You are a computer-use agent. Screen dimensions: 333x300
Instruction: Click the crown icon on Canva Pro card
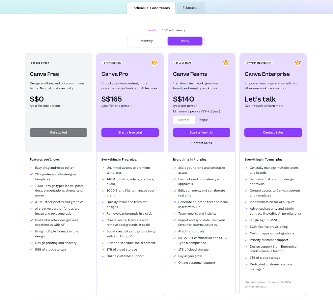[x=154, y=63]
